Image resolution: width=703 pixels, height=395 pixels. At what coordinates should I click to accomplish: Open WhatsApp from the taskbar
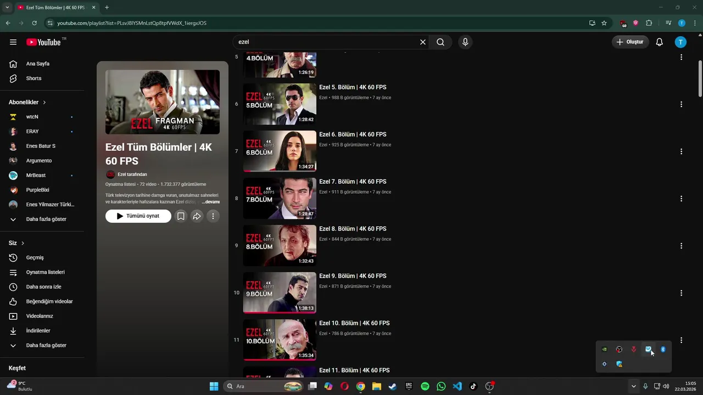coord(441,386)
